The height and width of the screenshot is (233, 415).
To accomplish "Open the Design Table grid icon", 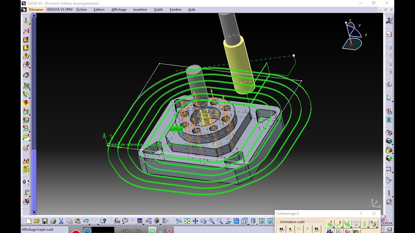I will coord(140,221).
